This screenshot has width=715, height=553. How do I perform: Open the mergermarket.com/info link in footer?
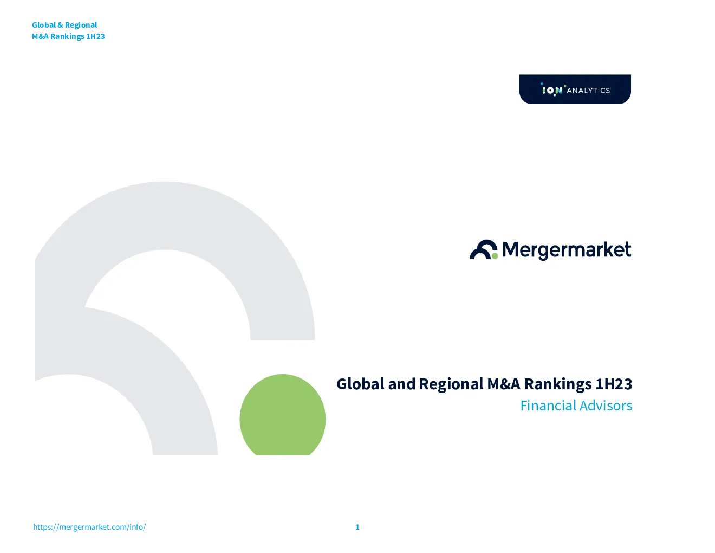tap(89, 527)
